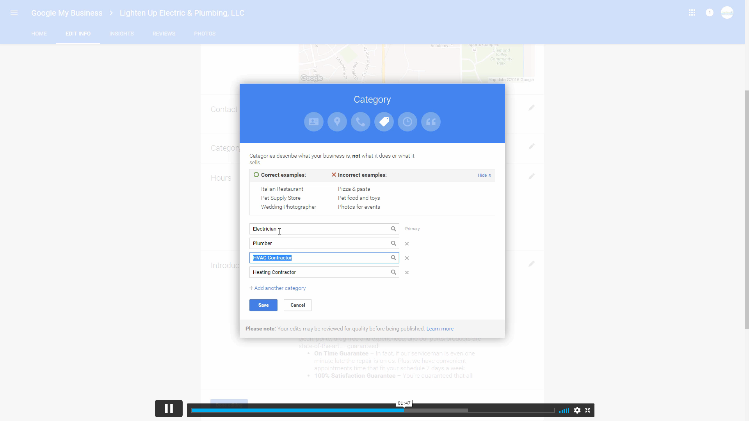
Task: Search icon in Electrician category field
Action: tap(393, 229)
